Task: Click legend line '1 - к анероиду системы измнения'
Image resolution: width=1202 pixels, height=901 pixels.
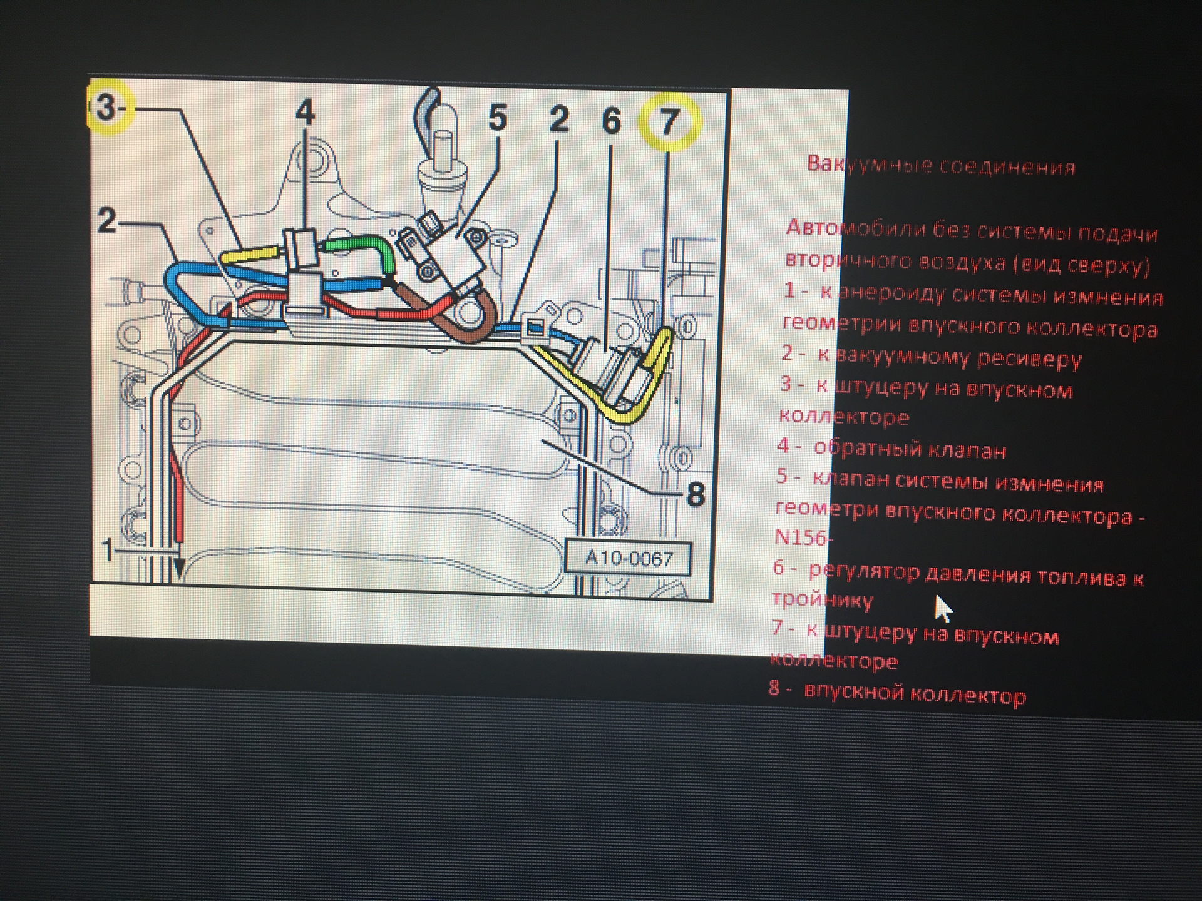Action: pyautogui.click(x=973, y=294)
